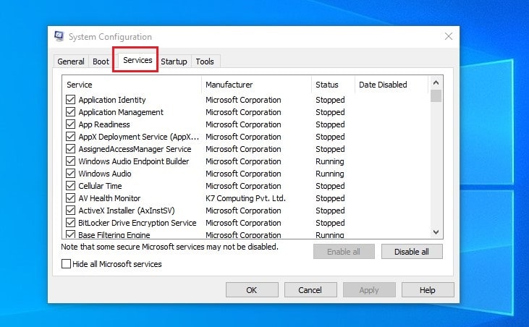
Task: Open Help for System Configuration
Action: (x=428, y=290)
